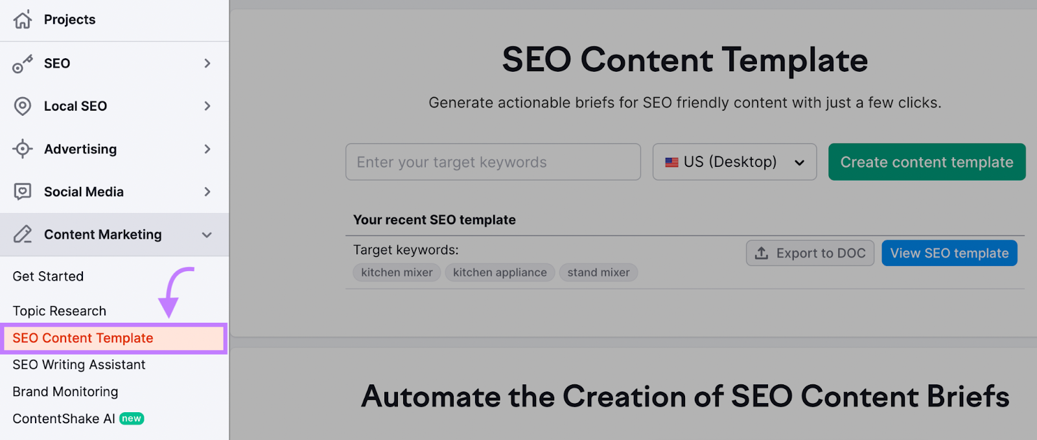Select SEO Writing Assistant in sidebar
The image size is (1037, 440).
point(78,364)
